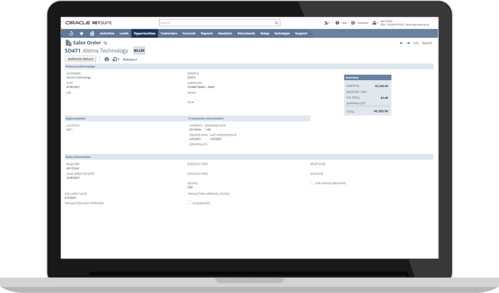499x293 pixels.
Task: Open the Altima Technology customer link
Action: click(79, 78)
